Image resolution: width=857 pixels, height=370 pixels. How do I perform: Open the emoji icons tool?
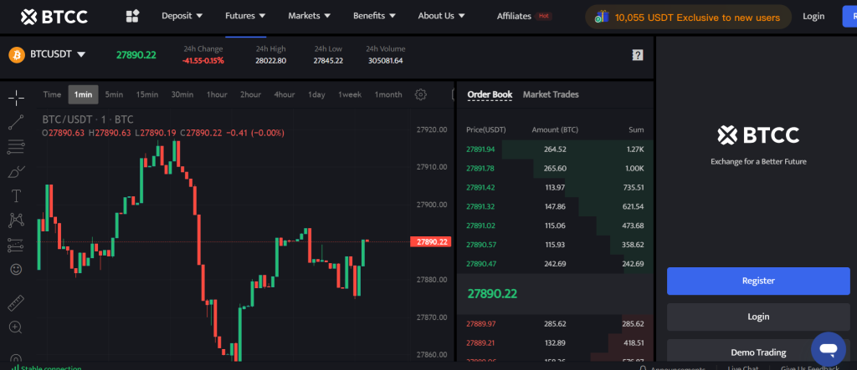(17, 269)
